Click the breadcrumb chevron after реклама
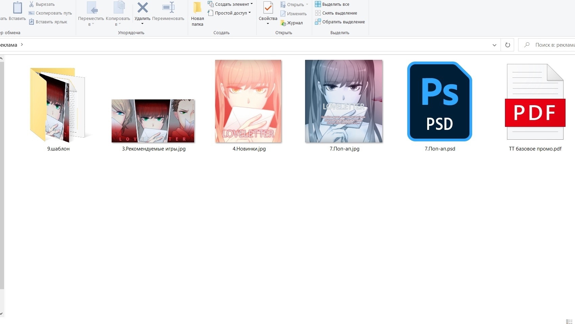Image resolution: width=575 pixels, height=324 pixels. tap(22, 45)
